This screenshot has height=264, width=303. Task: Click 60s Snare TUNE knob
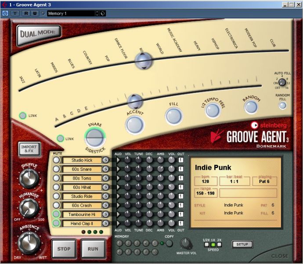tap(138, 169)
